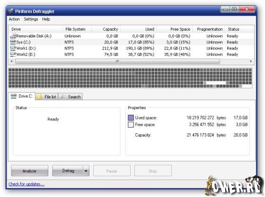Click the 190,1 GB (89%) used cell
The width and height of the screenshot is (265, 197).
coord(140,48)
